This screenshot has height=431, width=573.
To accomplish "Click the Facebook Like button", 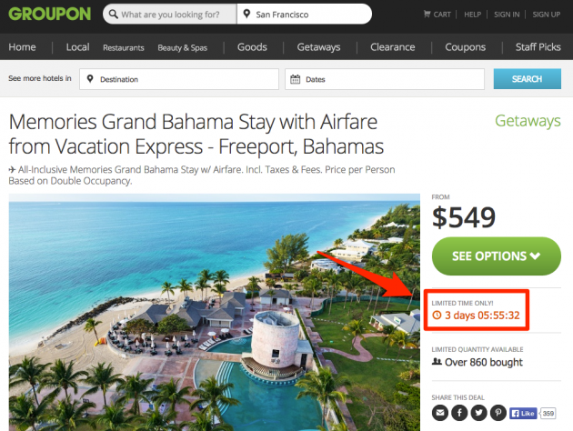I will point(525,412).
